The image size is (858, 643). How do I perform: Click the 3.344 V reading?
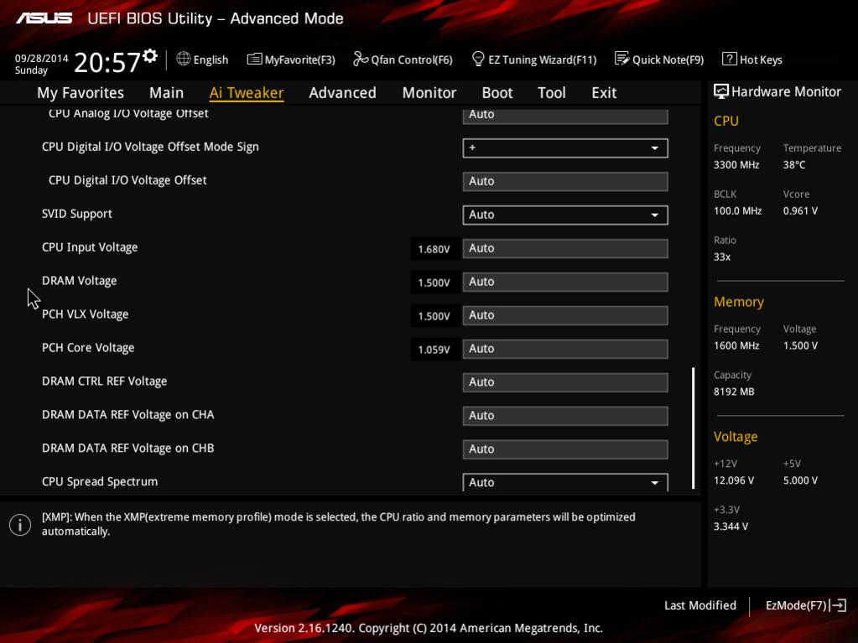[x=731, y=526]
